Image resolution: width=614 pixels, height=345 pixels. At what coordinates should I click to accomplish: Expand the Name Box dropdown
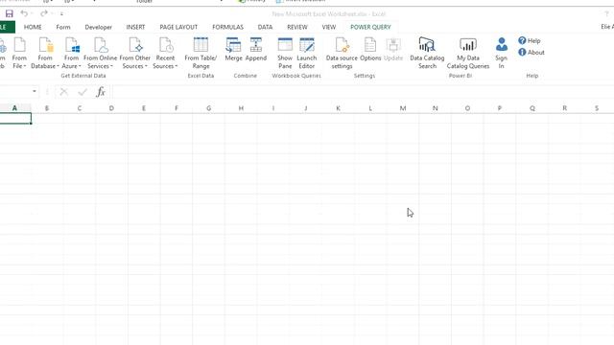click(x=35, y=92)
